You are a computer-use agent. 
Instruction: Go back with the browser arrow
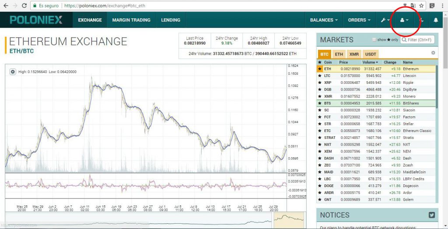pyautogui.click(x=6, y=5)
